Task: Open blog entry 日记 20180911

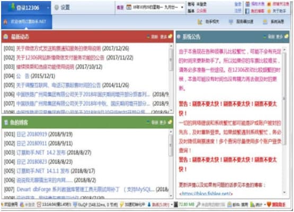Action: pos(32,143)
